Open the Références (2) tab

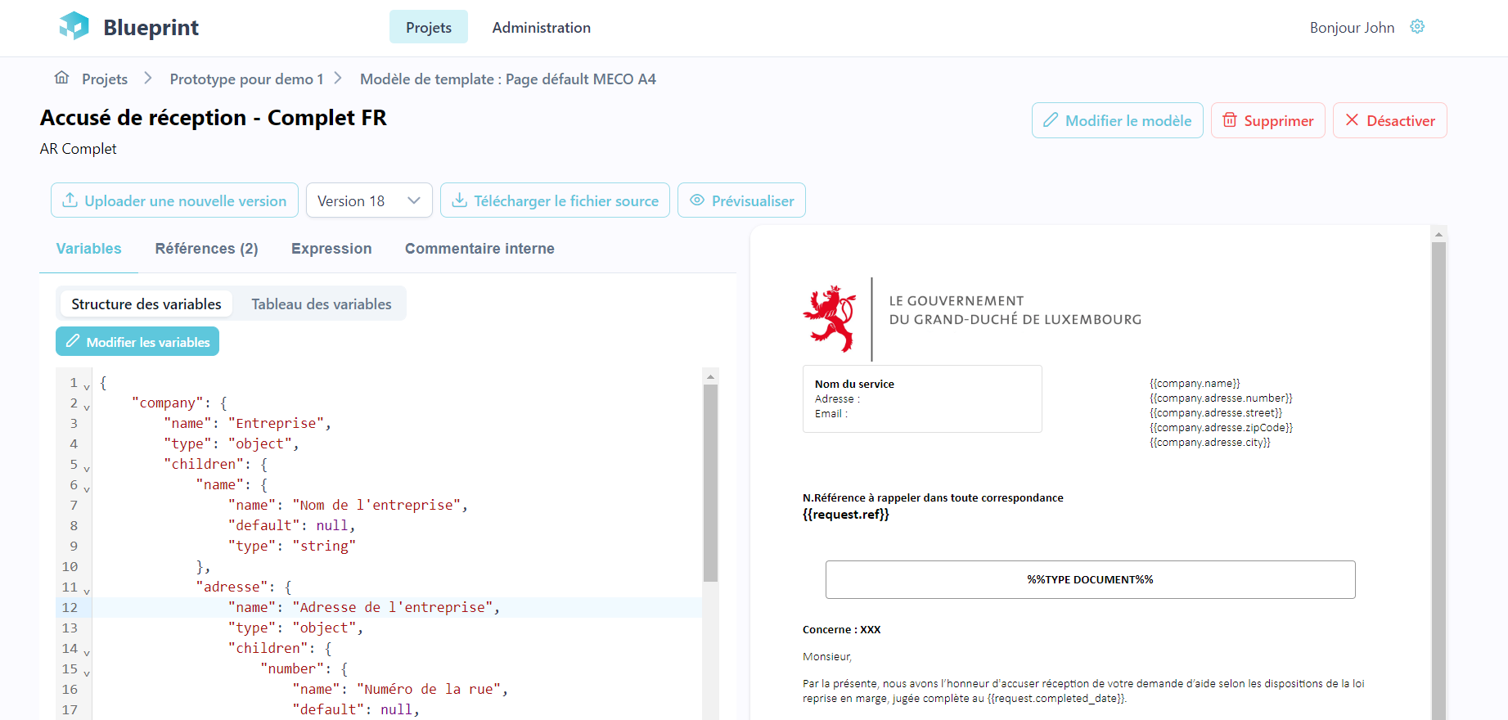coord(206,249)
